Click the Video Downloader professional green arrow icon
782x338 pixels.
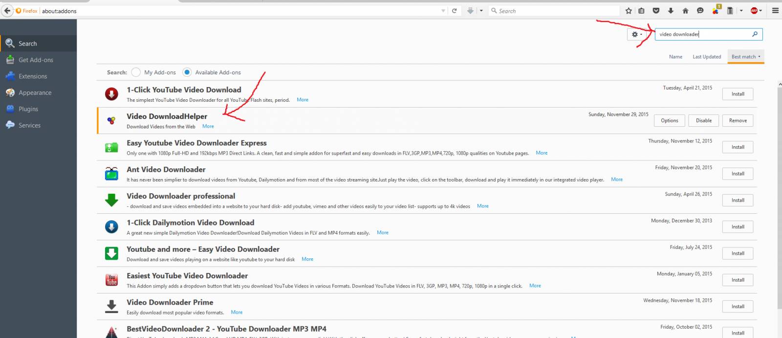[111, 200]
